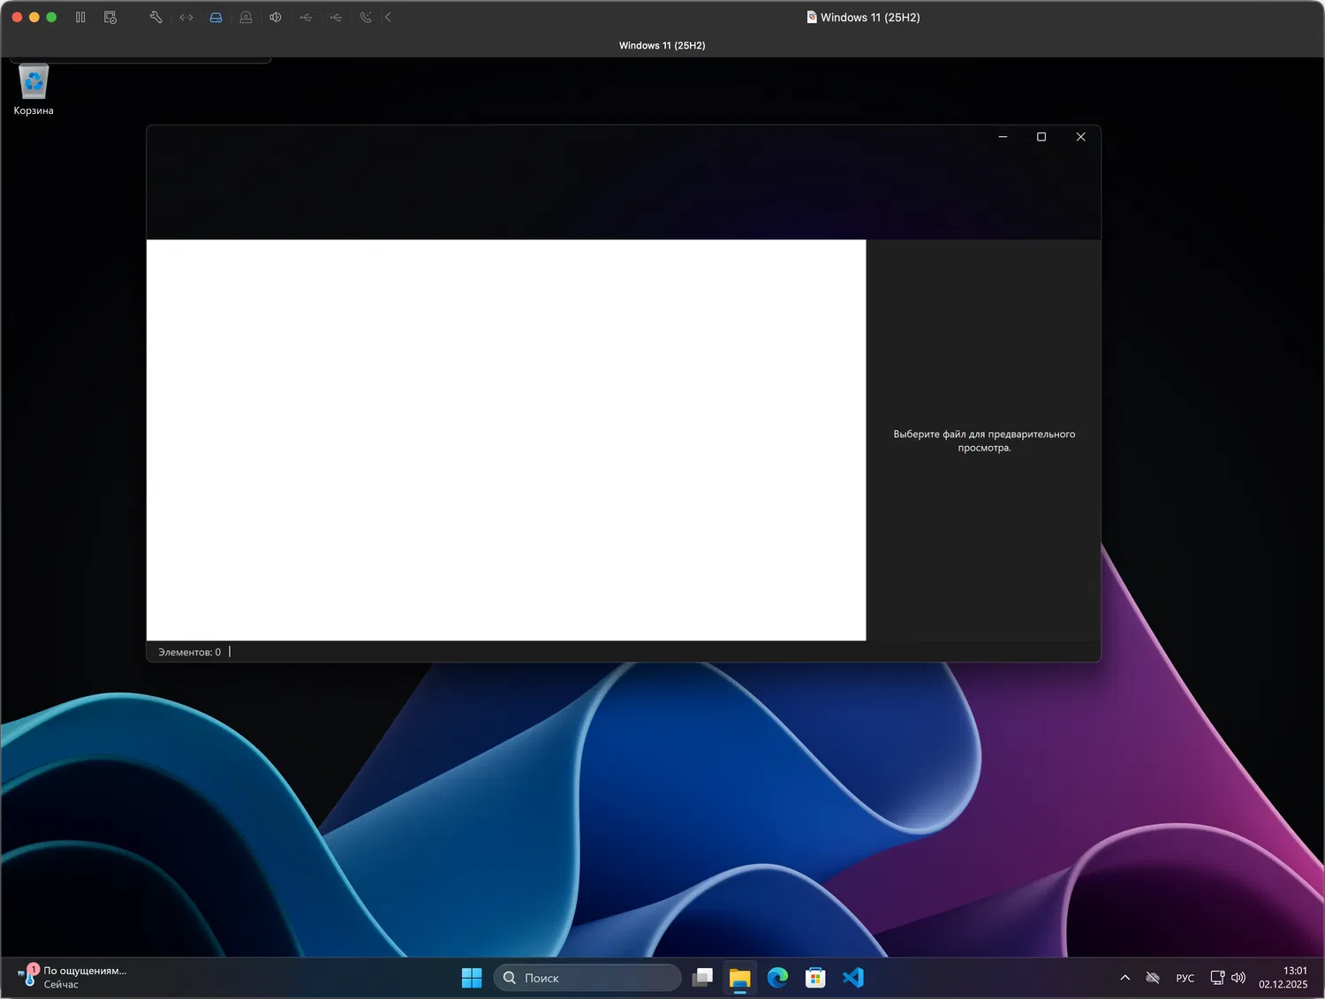Open the РУС input language switcher

click(x=1185, y=978)
